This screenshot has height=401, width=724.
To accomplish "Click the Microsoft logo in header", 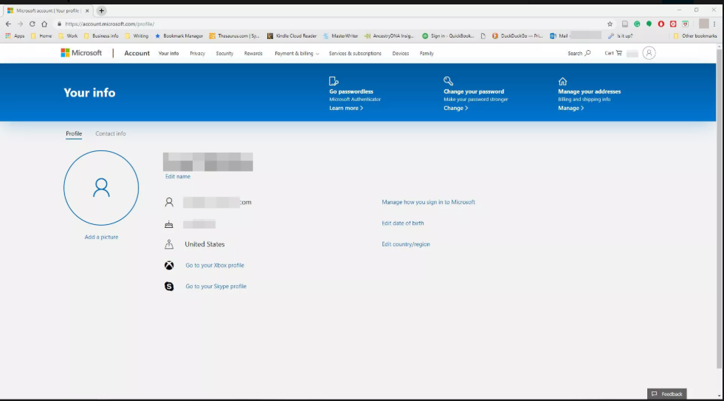I will (x=81, y=53).
